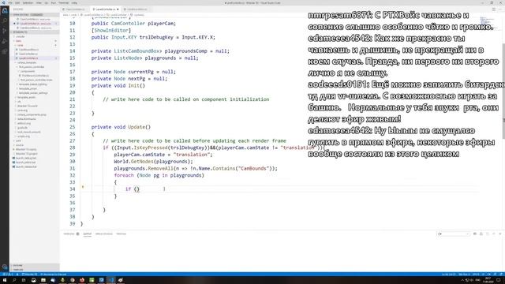Select CamController.cs in Open Editors list
Screen dimensions: 505x284
pos(36,19)
